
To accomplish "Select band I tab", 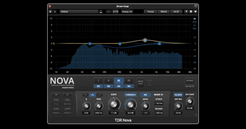I will [98, 81].
